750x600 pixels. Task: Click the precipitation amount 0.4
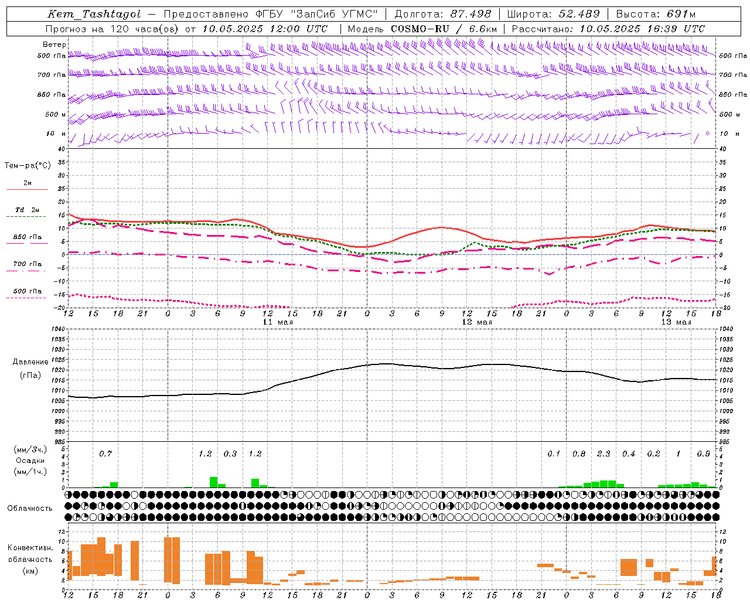tap(629, 454)
